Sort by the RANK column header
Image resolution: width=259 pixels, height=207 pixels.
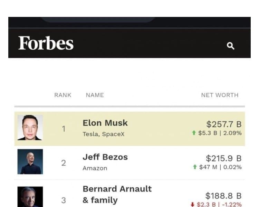click(63, 95)
